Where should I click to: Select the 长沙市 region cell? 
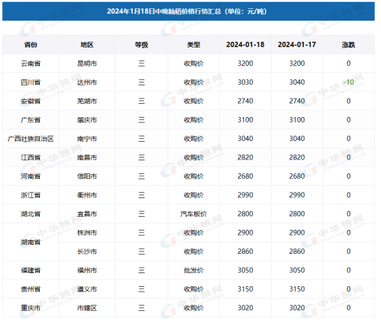coord(87,252)
